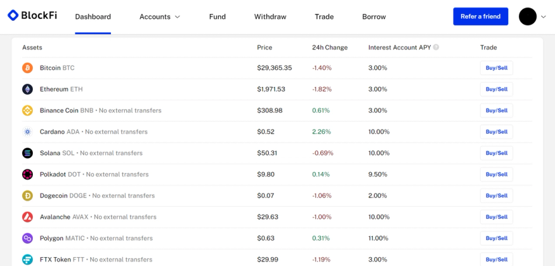Click Buy/Sell for Avalanche
The width and height of the screenshot is (555, 266).
click(x=496, y=217)
